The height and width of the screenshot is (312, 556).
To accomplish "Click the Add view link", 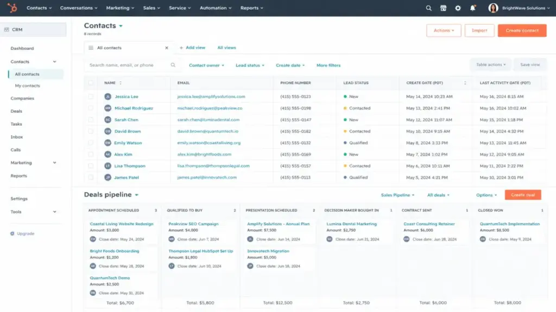I will [x=193, y=48].
